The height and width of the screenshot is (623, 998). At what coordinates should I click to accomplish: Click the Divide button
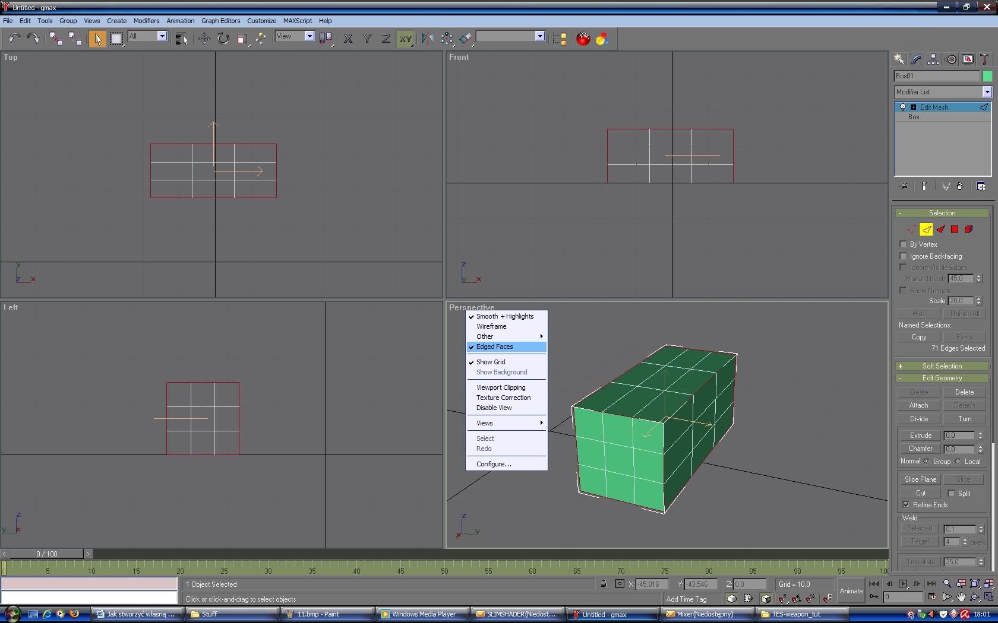[918, 419]
